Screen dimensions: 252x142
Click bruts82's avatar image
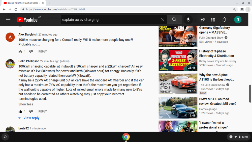coord(10,129)
